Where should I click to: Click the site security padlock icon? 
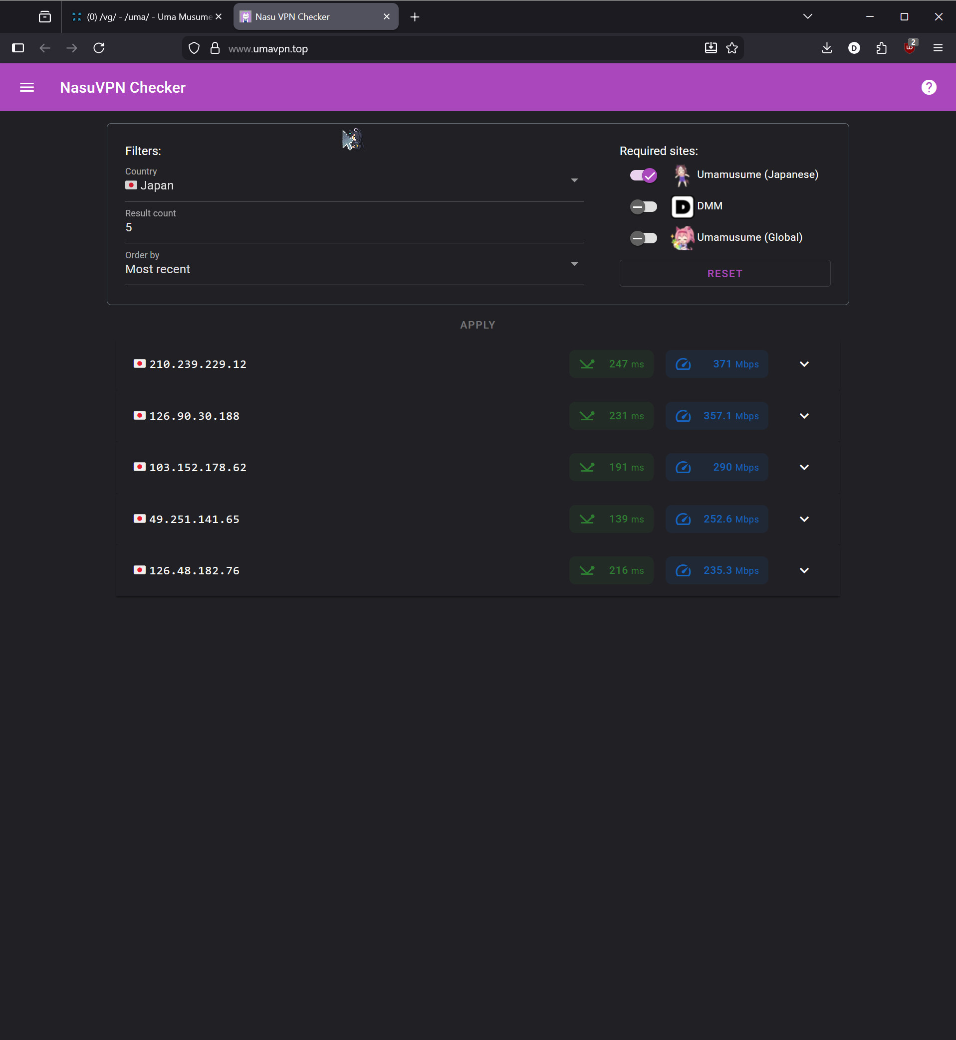215,48
